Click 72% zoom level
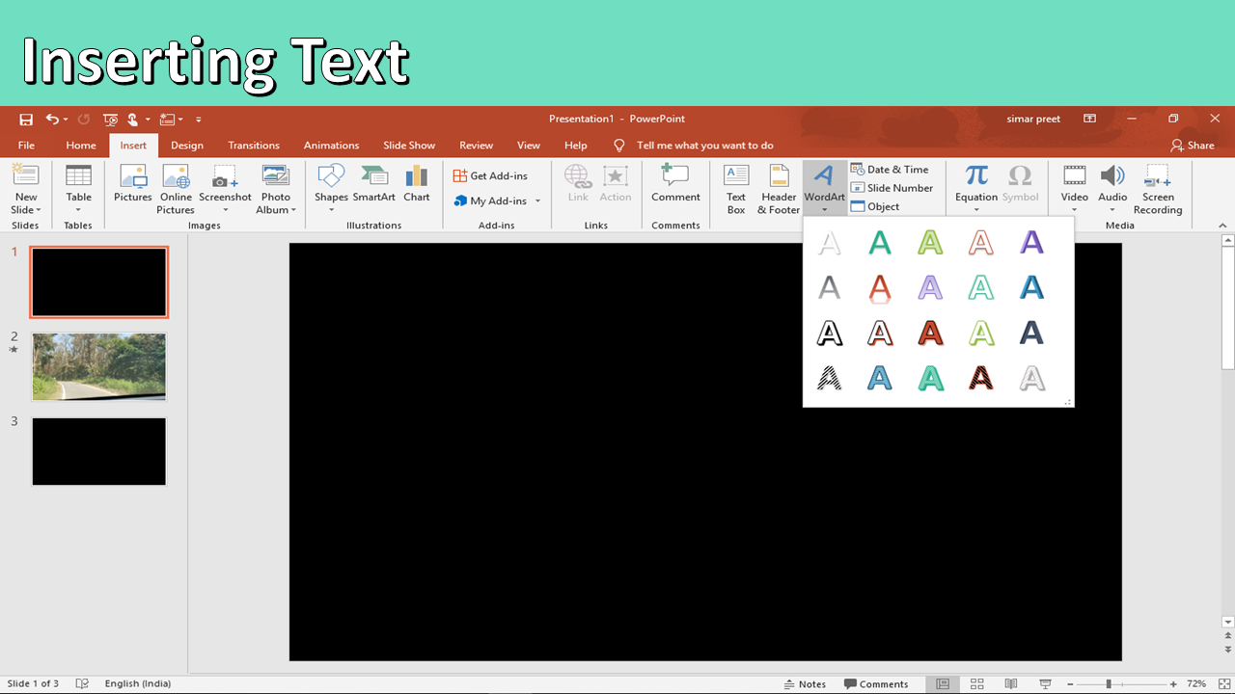The width and height of the screenshot is (1235, 694). [x=1196, y=683]
